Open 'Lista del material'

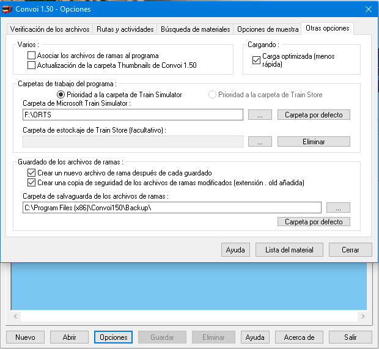pyautogui.click(x=289, y=249)
